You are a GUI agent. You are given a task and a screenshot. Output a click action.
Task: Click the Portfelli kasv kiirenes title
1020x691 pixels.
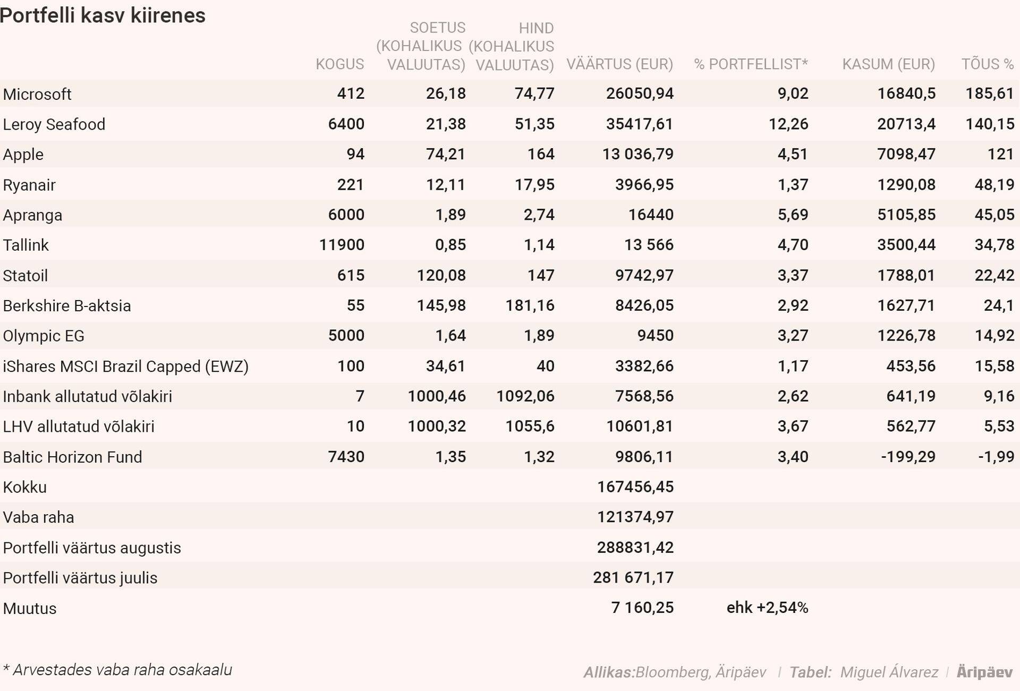pyautogui.click(x=103, y=15)
